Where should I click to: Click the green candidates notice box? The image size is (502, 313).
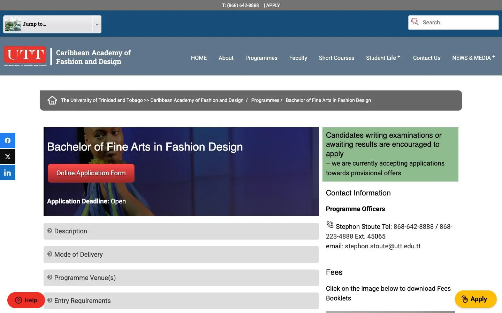[390, 154]
